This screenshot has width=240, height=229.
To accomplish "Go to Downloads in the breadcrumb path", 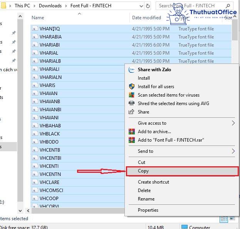I will (x=50, y=6).
